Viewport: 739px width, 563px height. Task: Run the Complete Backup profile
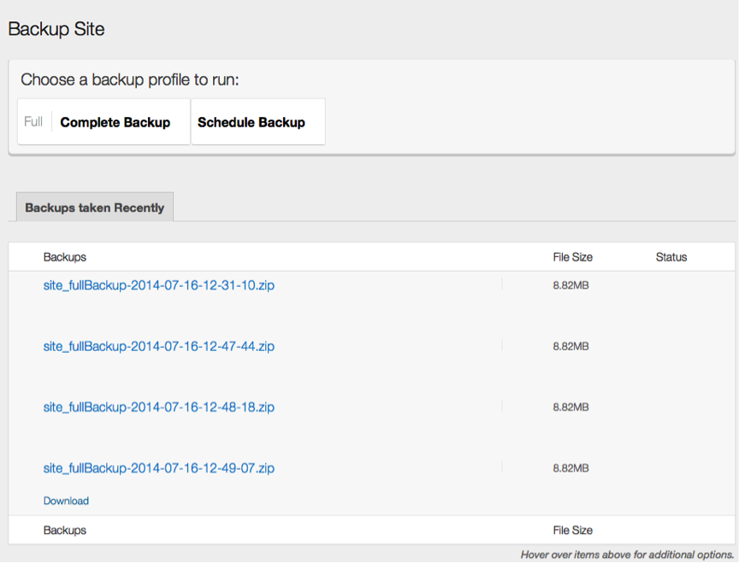[x=115, y=122]
